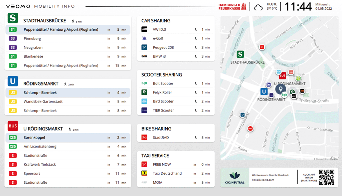Click the yellow Taxi Deutschland icon
The width and height of the screenshot is (342, 196).
[x=144, y=173]
